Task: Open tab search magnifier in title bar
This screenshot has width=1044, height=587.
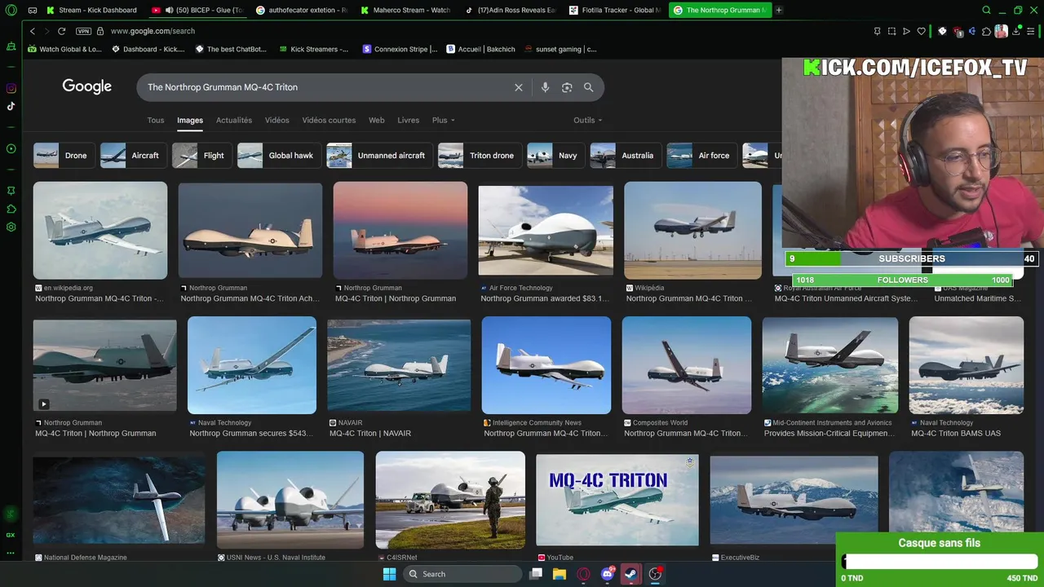Action: (987, 10)
